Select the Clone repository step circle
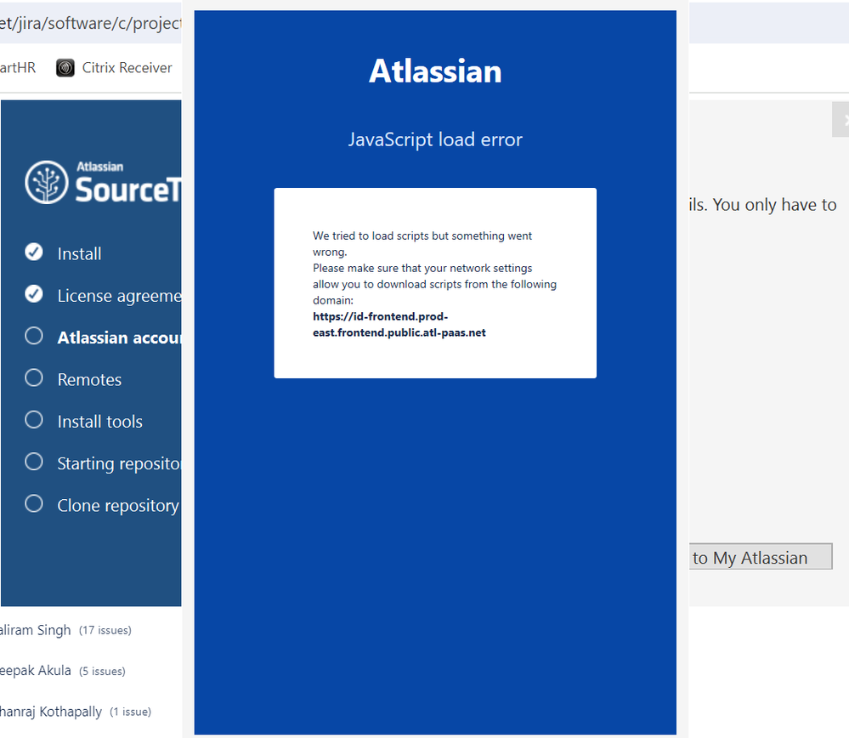 [x=34, y=504]
